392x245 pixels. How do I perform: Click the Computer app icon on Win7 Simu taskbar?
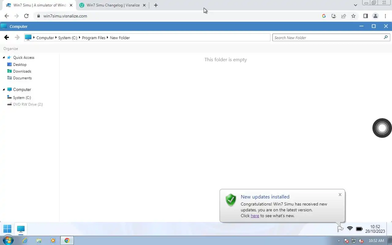(x=21, y=229)
